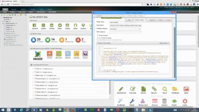Toggle the Wrap lines checkbox
Image resolution: width=199 pixels, height=112 pixels.
tap(168, 43)
